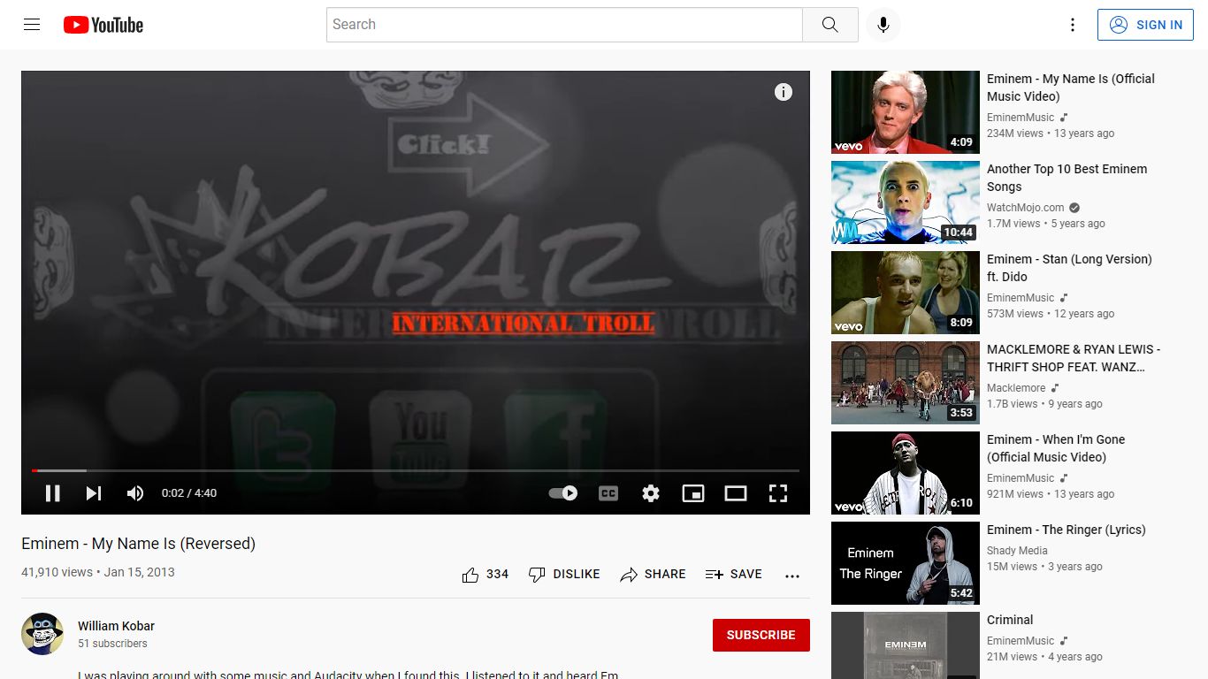
Task: Click The Ringer (Lyrics) thumbnail
Action: coord(906,563)
